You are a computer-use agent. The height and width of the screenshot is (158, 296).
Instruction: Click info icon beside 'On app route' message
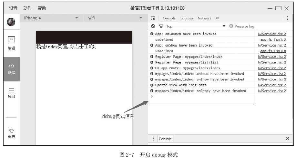152,68
